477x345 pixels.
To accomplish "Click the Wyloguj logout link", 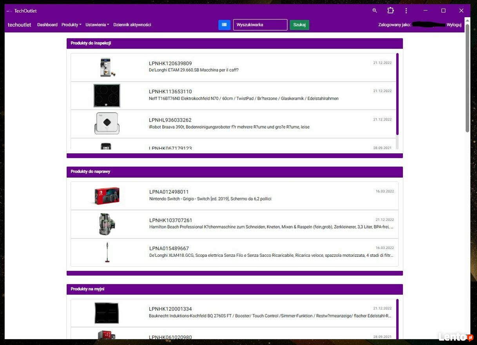I will click(454, 25).
